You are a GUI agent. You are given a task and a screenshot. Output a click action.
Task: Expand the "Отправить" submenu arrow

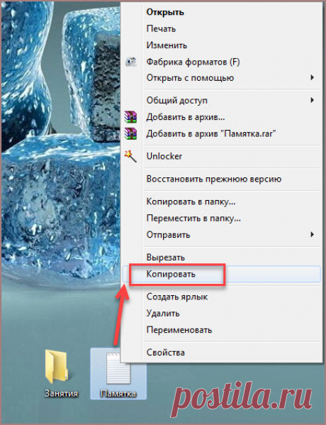[313, 234]
